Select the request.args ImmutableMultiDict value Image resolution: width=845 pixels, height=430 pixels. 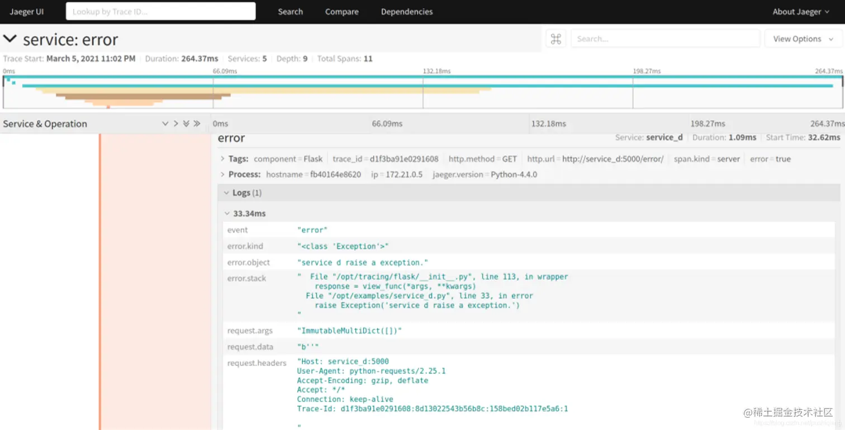pos(349,331)
